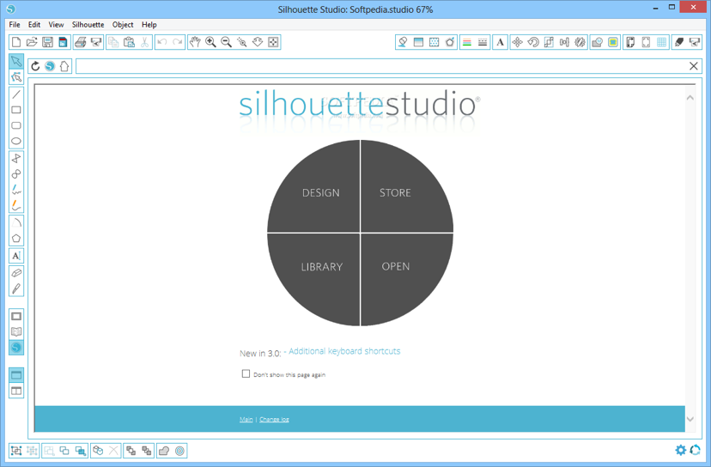
Task: Select the Draw a Rectangle tool
Action: click(16, 110)
